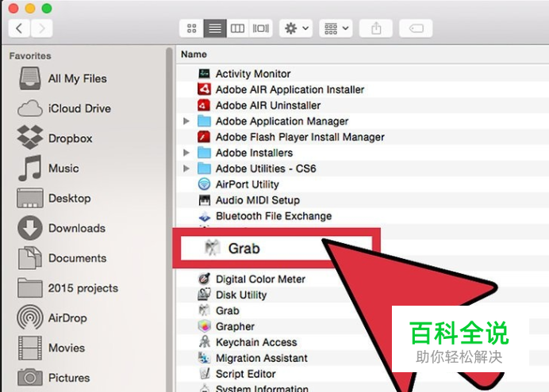Select the "Script Editor" name text
Image resolution: width=549 pixels, height=392 pixels.
(245, 374)
